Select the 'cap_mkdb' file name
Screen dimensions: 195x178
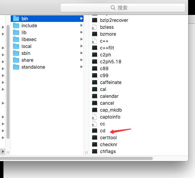111,110
